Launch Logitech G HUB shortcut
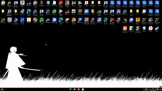Image resolution: width=162 pixels, height=91 pixels. pyautogui.click(x=10, y=4)
